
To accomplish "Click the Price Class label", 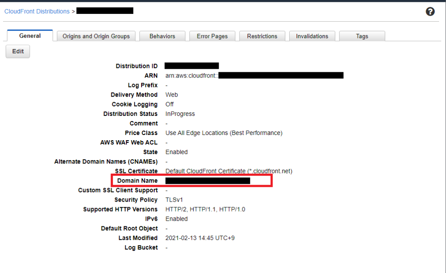I will [141, 133].
